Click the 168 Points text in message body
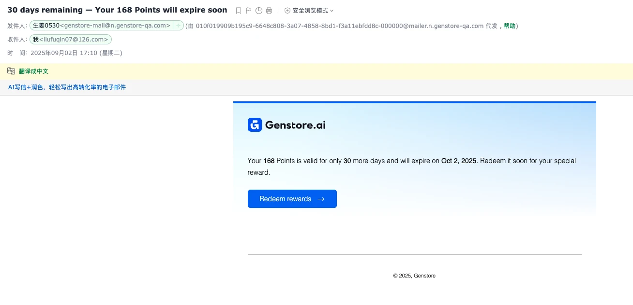Image resolution: width=633 pixels, height=305 pixels. 279,161
